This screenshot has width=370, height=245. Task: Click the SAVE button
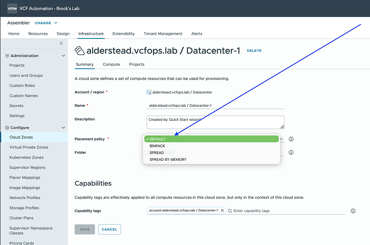pos(85,229)
